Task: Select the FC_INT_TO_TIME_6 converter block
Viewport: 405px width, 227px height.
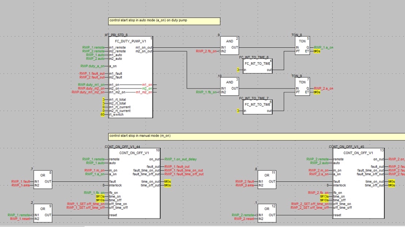Action: coord(257,67)
